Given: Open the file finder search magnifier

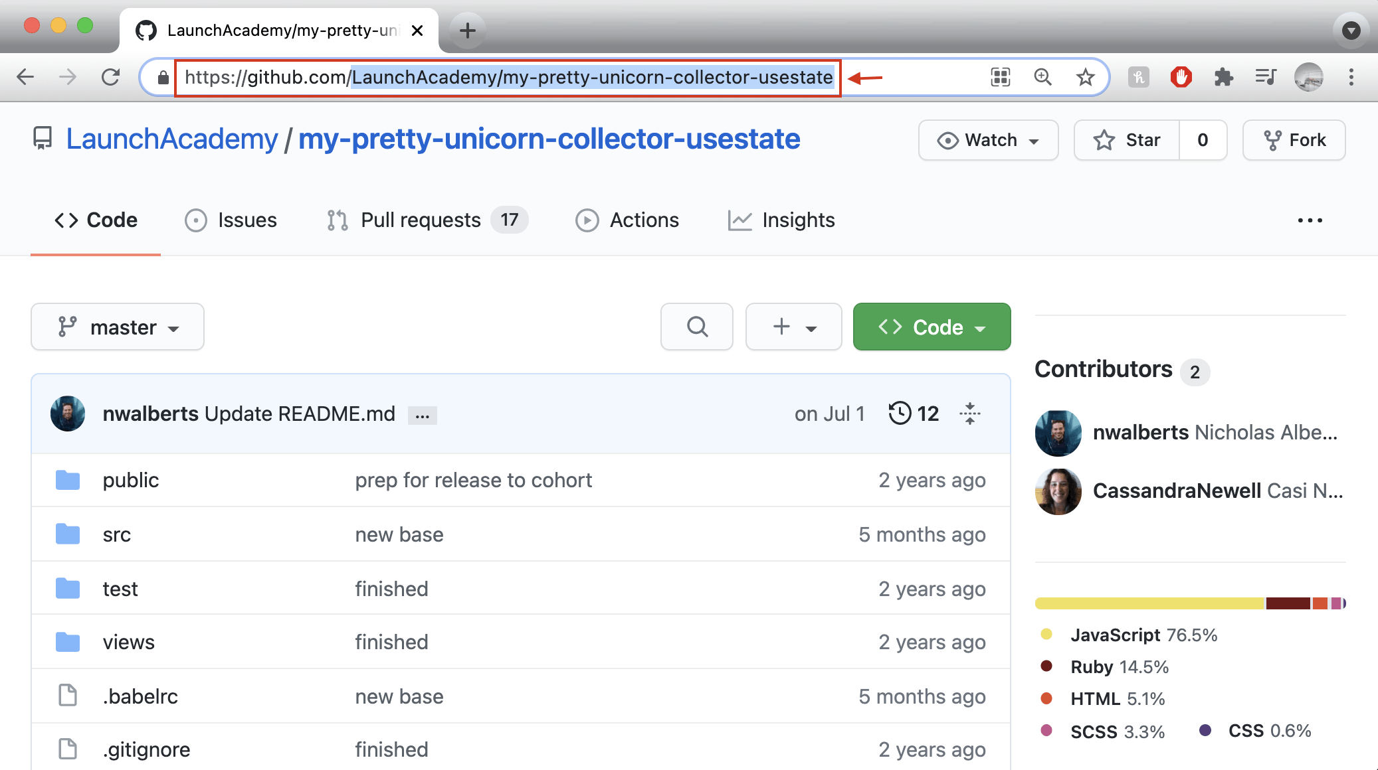Looking at the screenshot, I should 696,327.
